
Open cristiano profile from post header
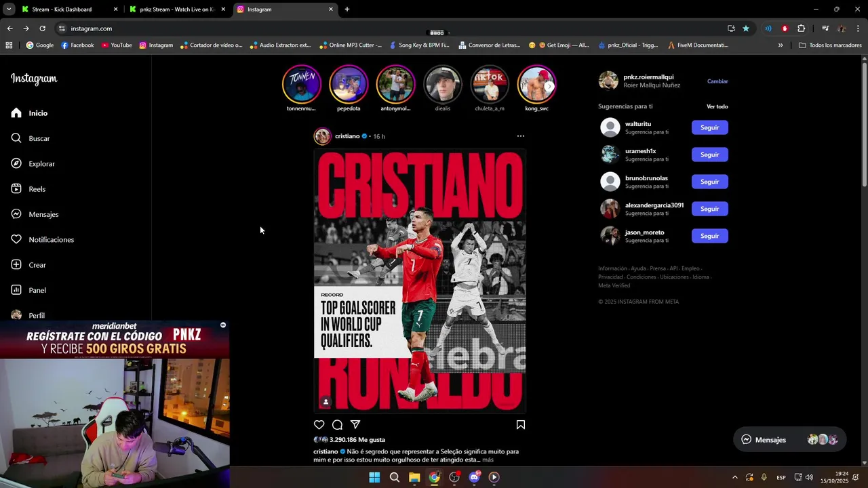(347, 136)
